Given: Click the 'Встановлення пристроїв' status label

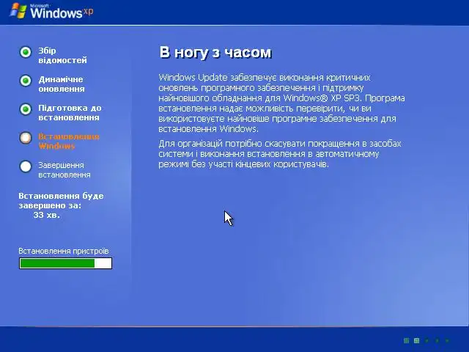Looking at the screenshot, I should pyautogui.click(x=64, y=251).
